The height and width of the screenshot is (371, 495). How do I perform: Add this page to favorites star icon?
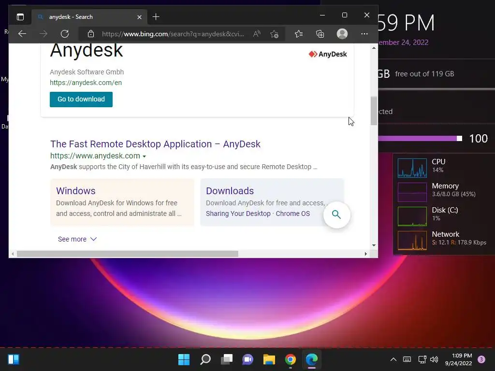(274, 34)
